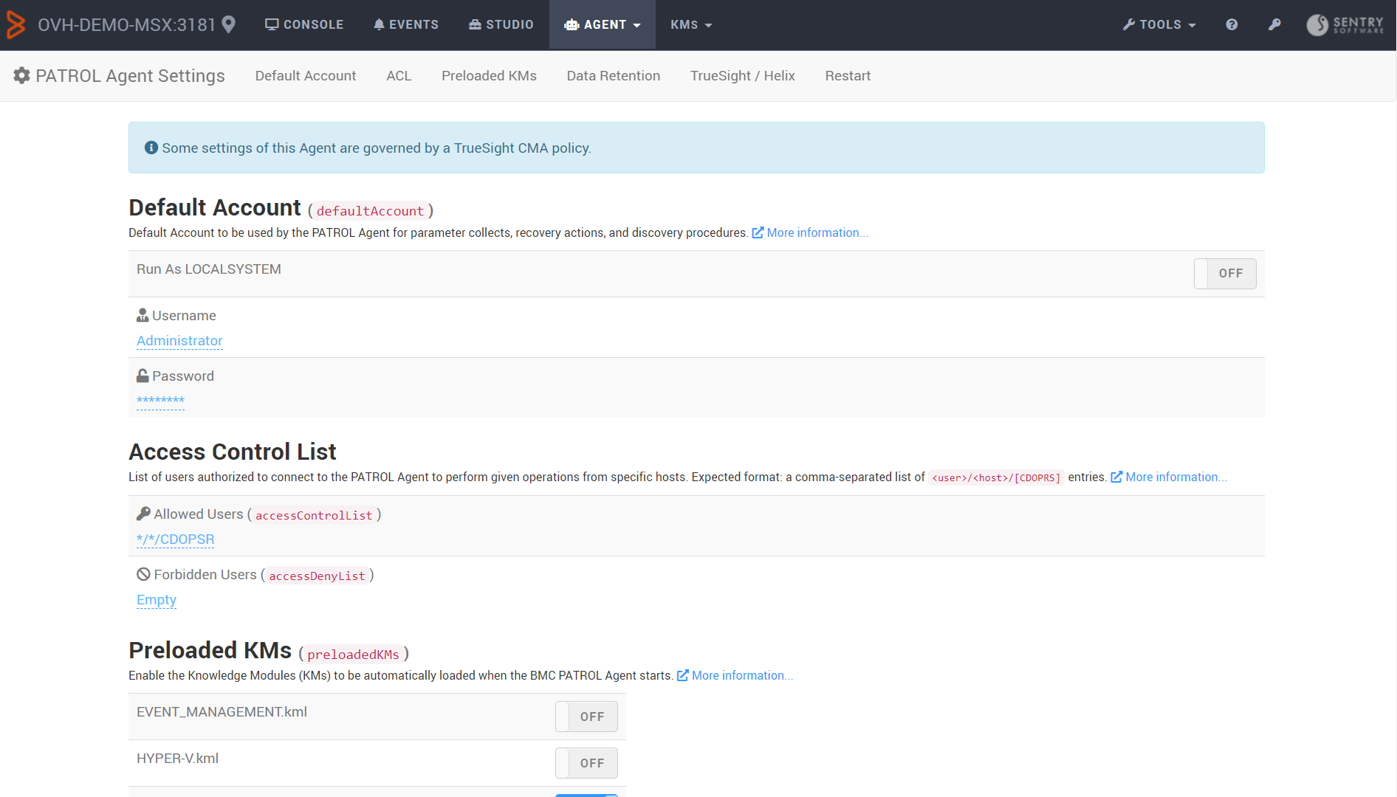Expand the Tools dropdown menu
The height and width of the screenshot is (797, 1397).
pyautogui.click(x=1159, y=24)
